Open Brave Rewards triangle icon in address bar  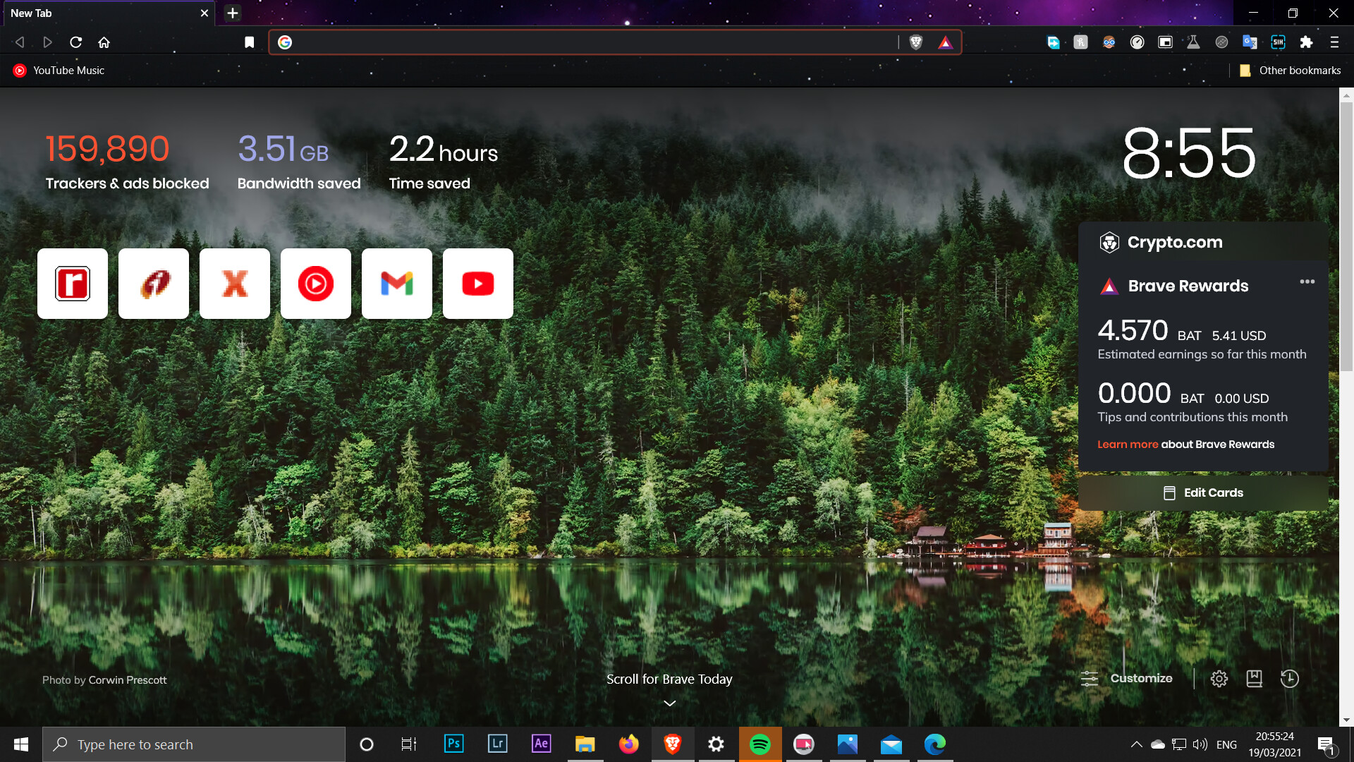945,42
